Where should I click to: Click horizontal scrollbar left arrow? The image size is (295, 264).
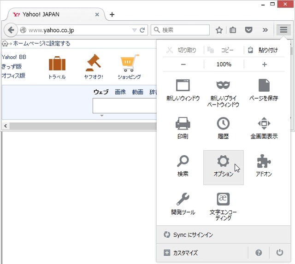click(x=6, y=126)
